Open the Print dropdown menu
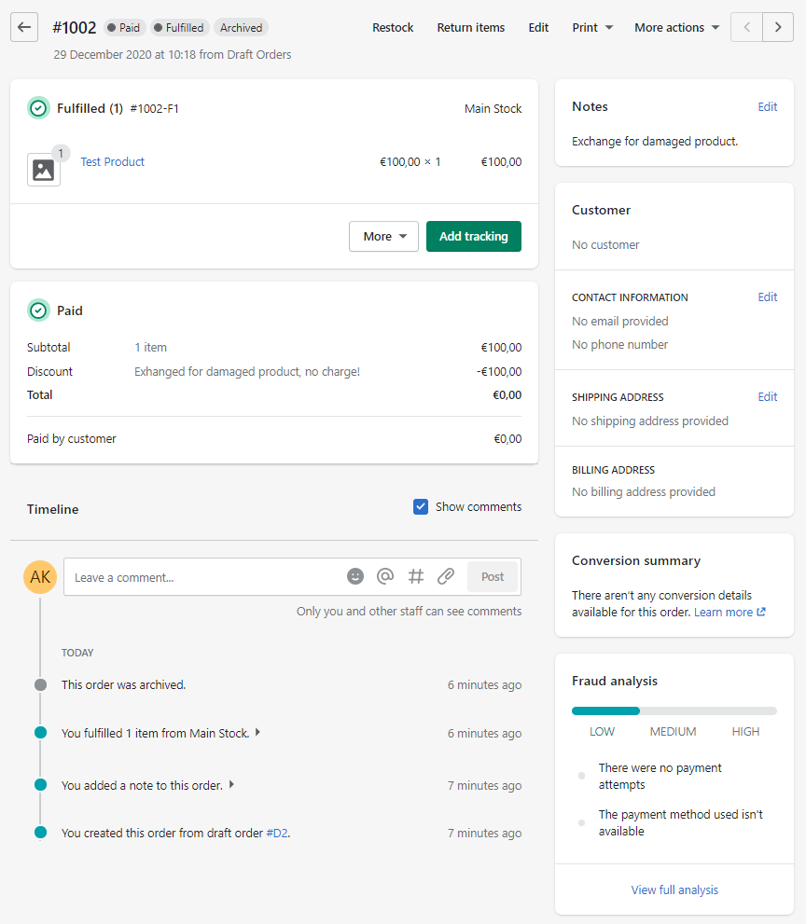806x924 pixels. pos(592,27)
